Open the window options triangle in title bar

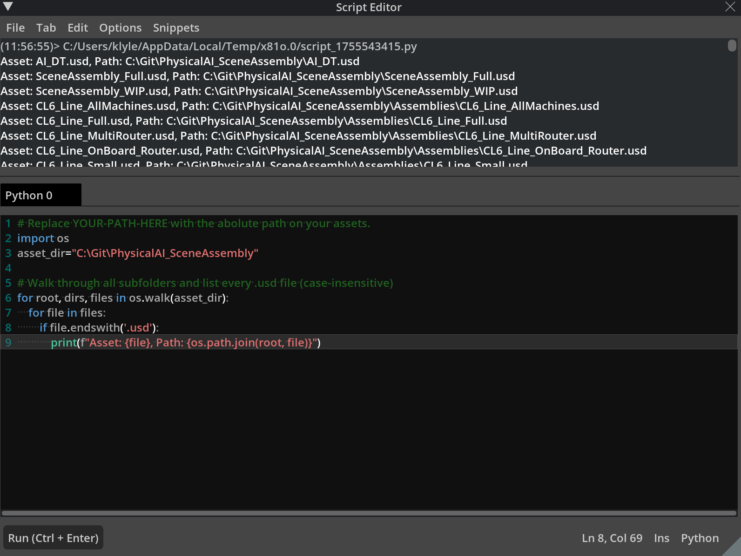click(x=8, y=7)
